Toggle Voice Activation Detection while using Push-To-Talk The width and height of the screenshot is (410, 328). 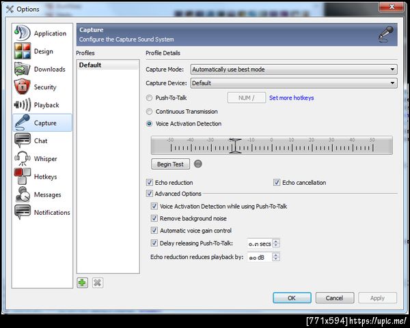click(x=154, y=206)
